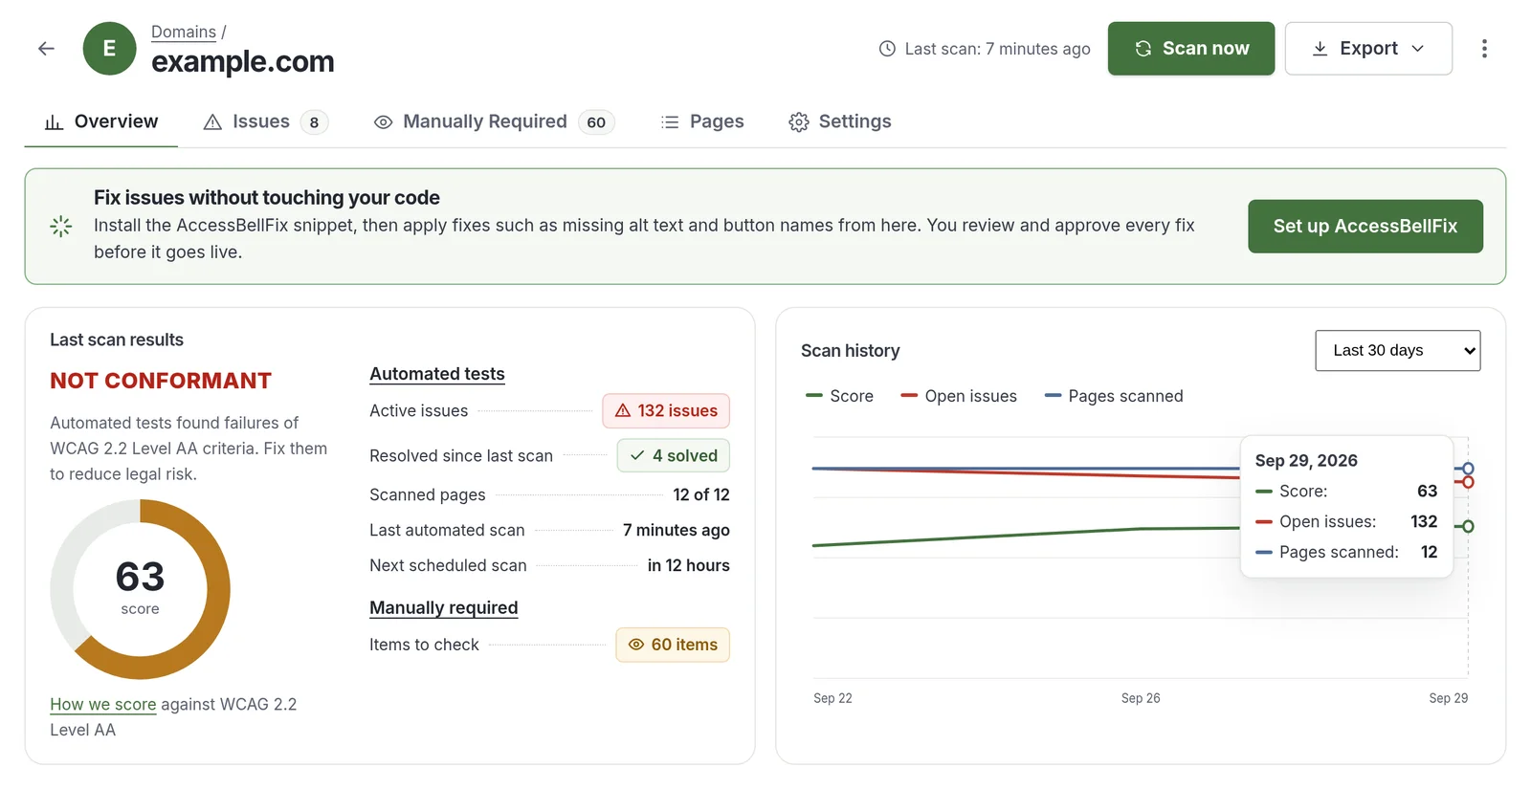This screenshot has height=789, width=1531.
Task: Click the Issues count badge 8
Action: 314,122
